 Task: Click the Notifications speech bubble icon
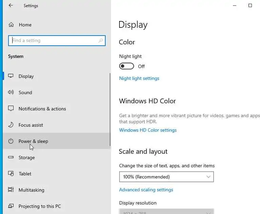[x=11, y=109]
